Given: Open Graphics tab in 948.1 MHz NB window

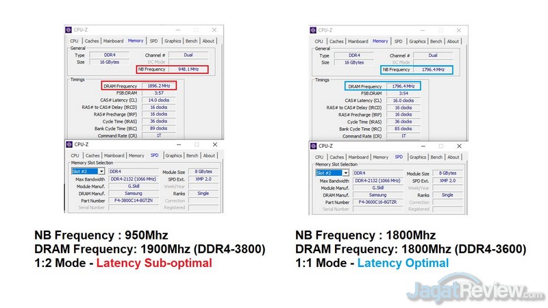Looking at the screenshot, I should click(x=173, y=41).
